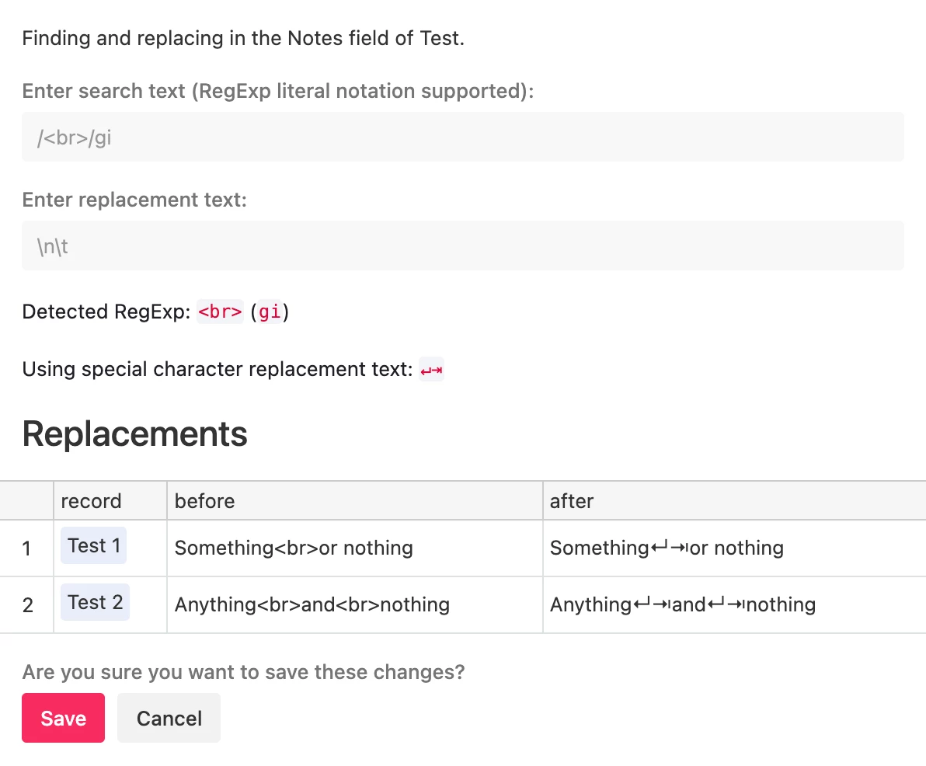This screenshot has width=926, height=766.
Task: Click the detected RegExp <br> code tag
Action: click(221, 312)
